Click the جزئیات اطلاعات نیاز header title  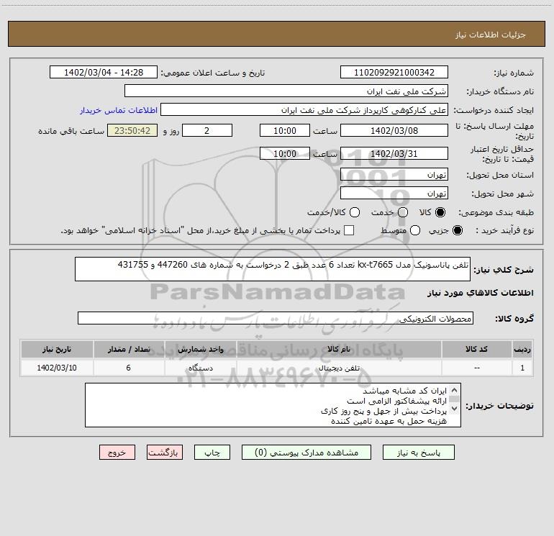(x=491, y=35)
